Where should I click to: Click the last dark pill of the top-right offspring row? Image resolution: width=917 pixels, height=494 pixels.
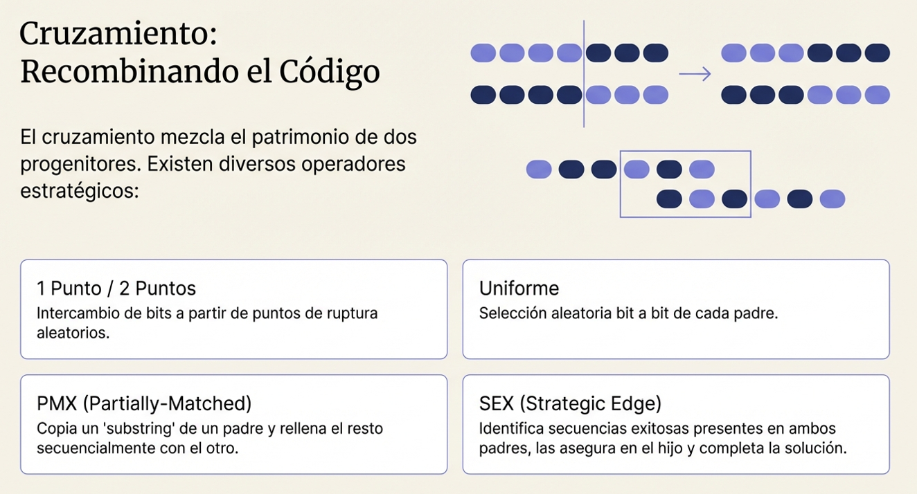tap(877, 53)
